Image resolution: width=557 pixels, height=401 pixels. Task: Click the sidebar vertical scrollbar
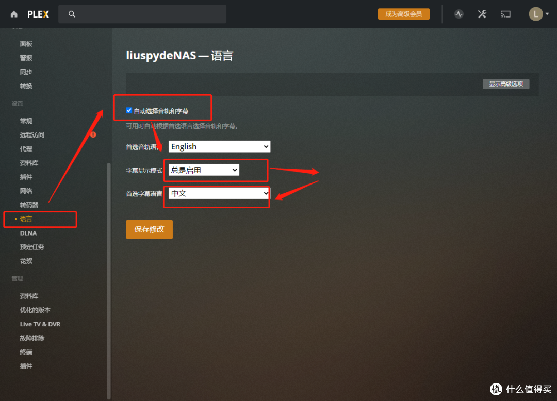tap(109, 280)
